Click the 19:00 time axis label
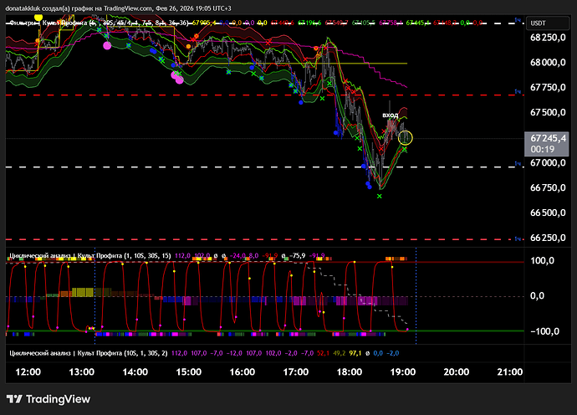The height and width of the screenshot is (415, 577). pos(403,371)
